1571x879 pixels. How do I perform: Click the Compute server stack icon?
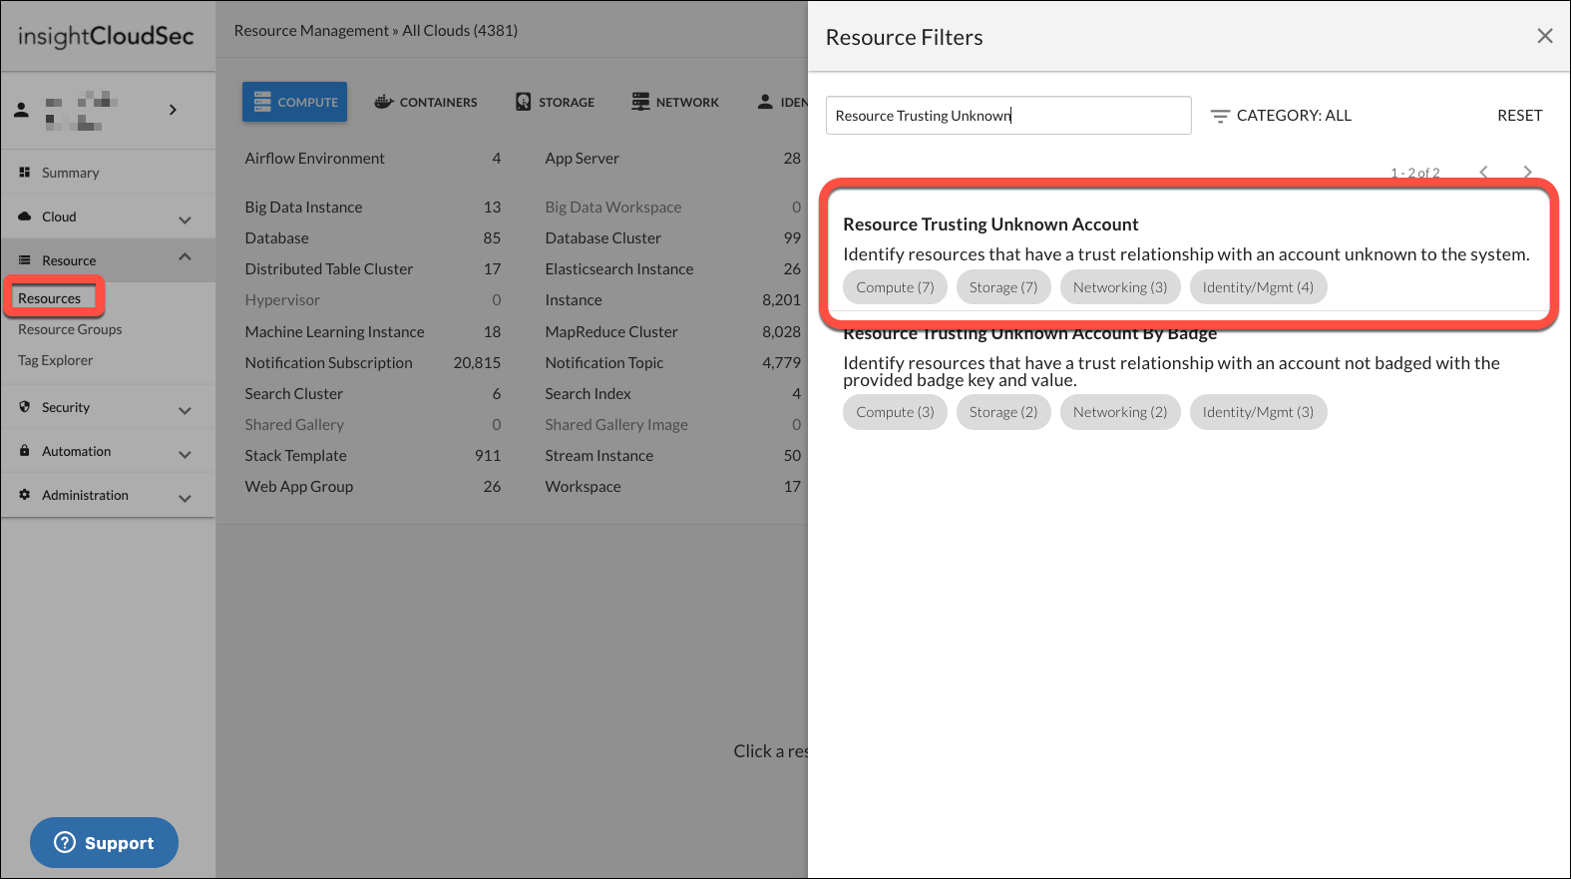point(262,102)
